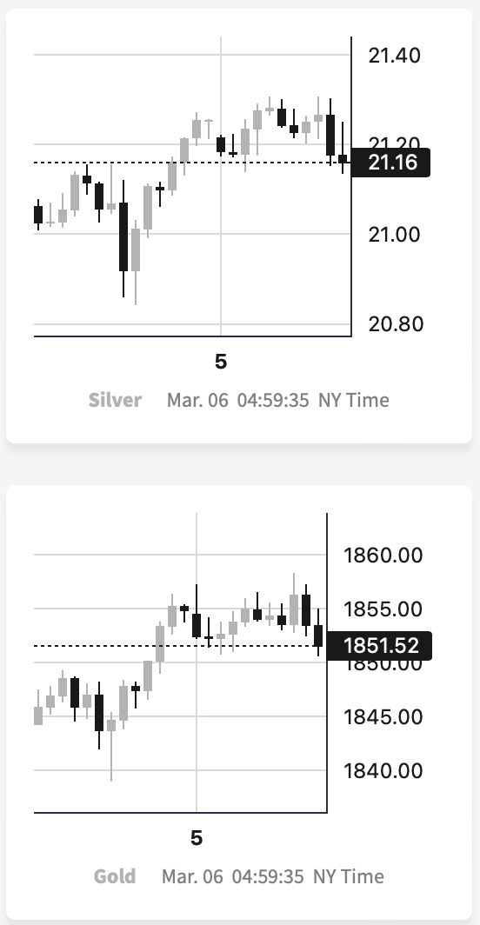Click the 21.00 price axis label
Viewport: 480px width, 925px height.
(x=395, y=234)
